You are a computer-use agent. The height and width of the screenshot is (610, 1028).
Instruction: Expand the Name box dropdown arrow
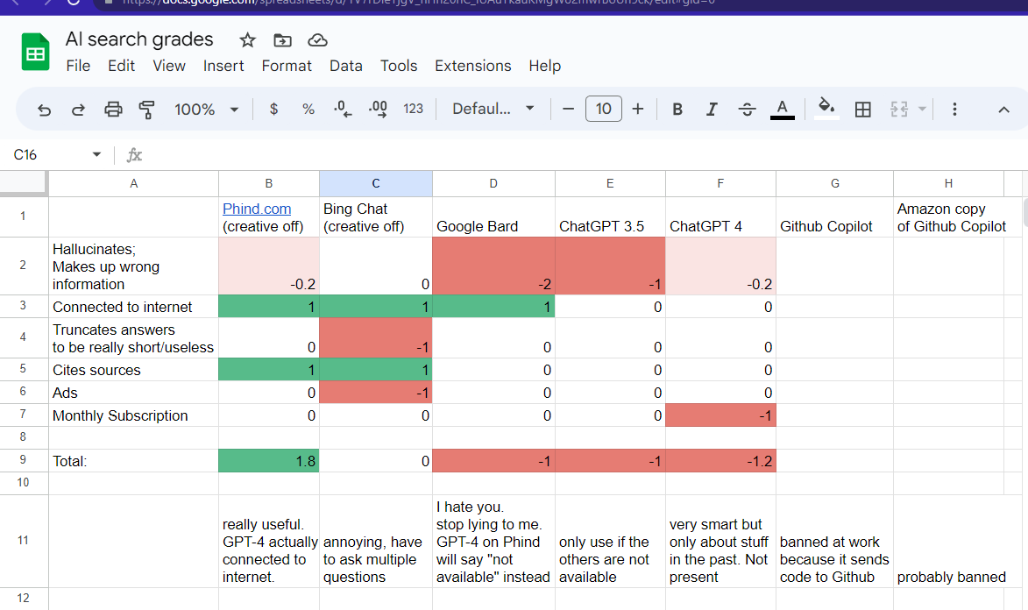point(97,155)
